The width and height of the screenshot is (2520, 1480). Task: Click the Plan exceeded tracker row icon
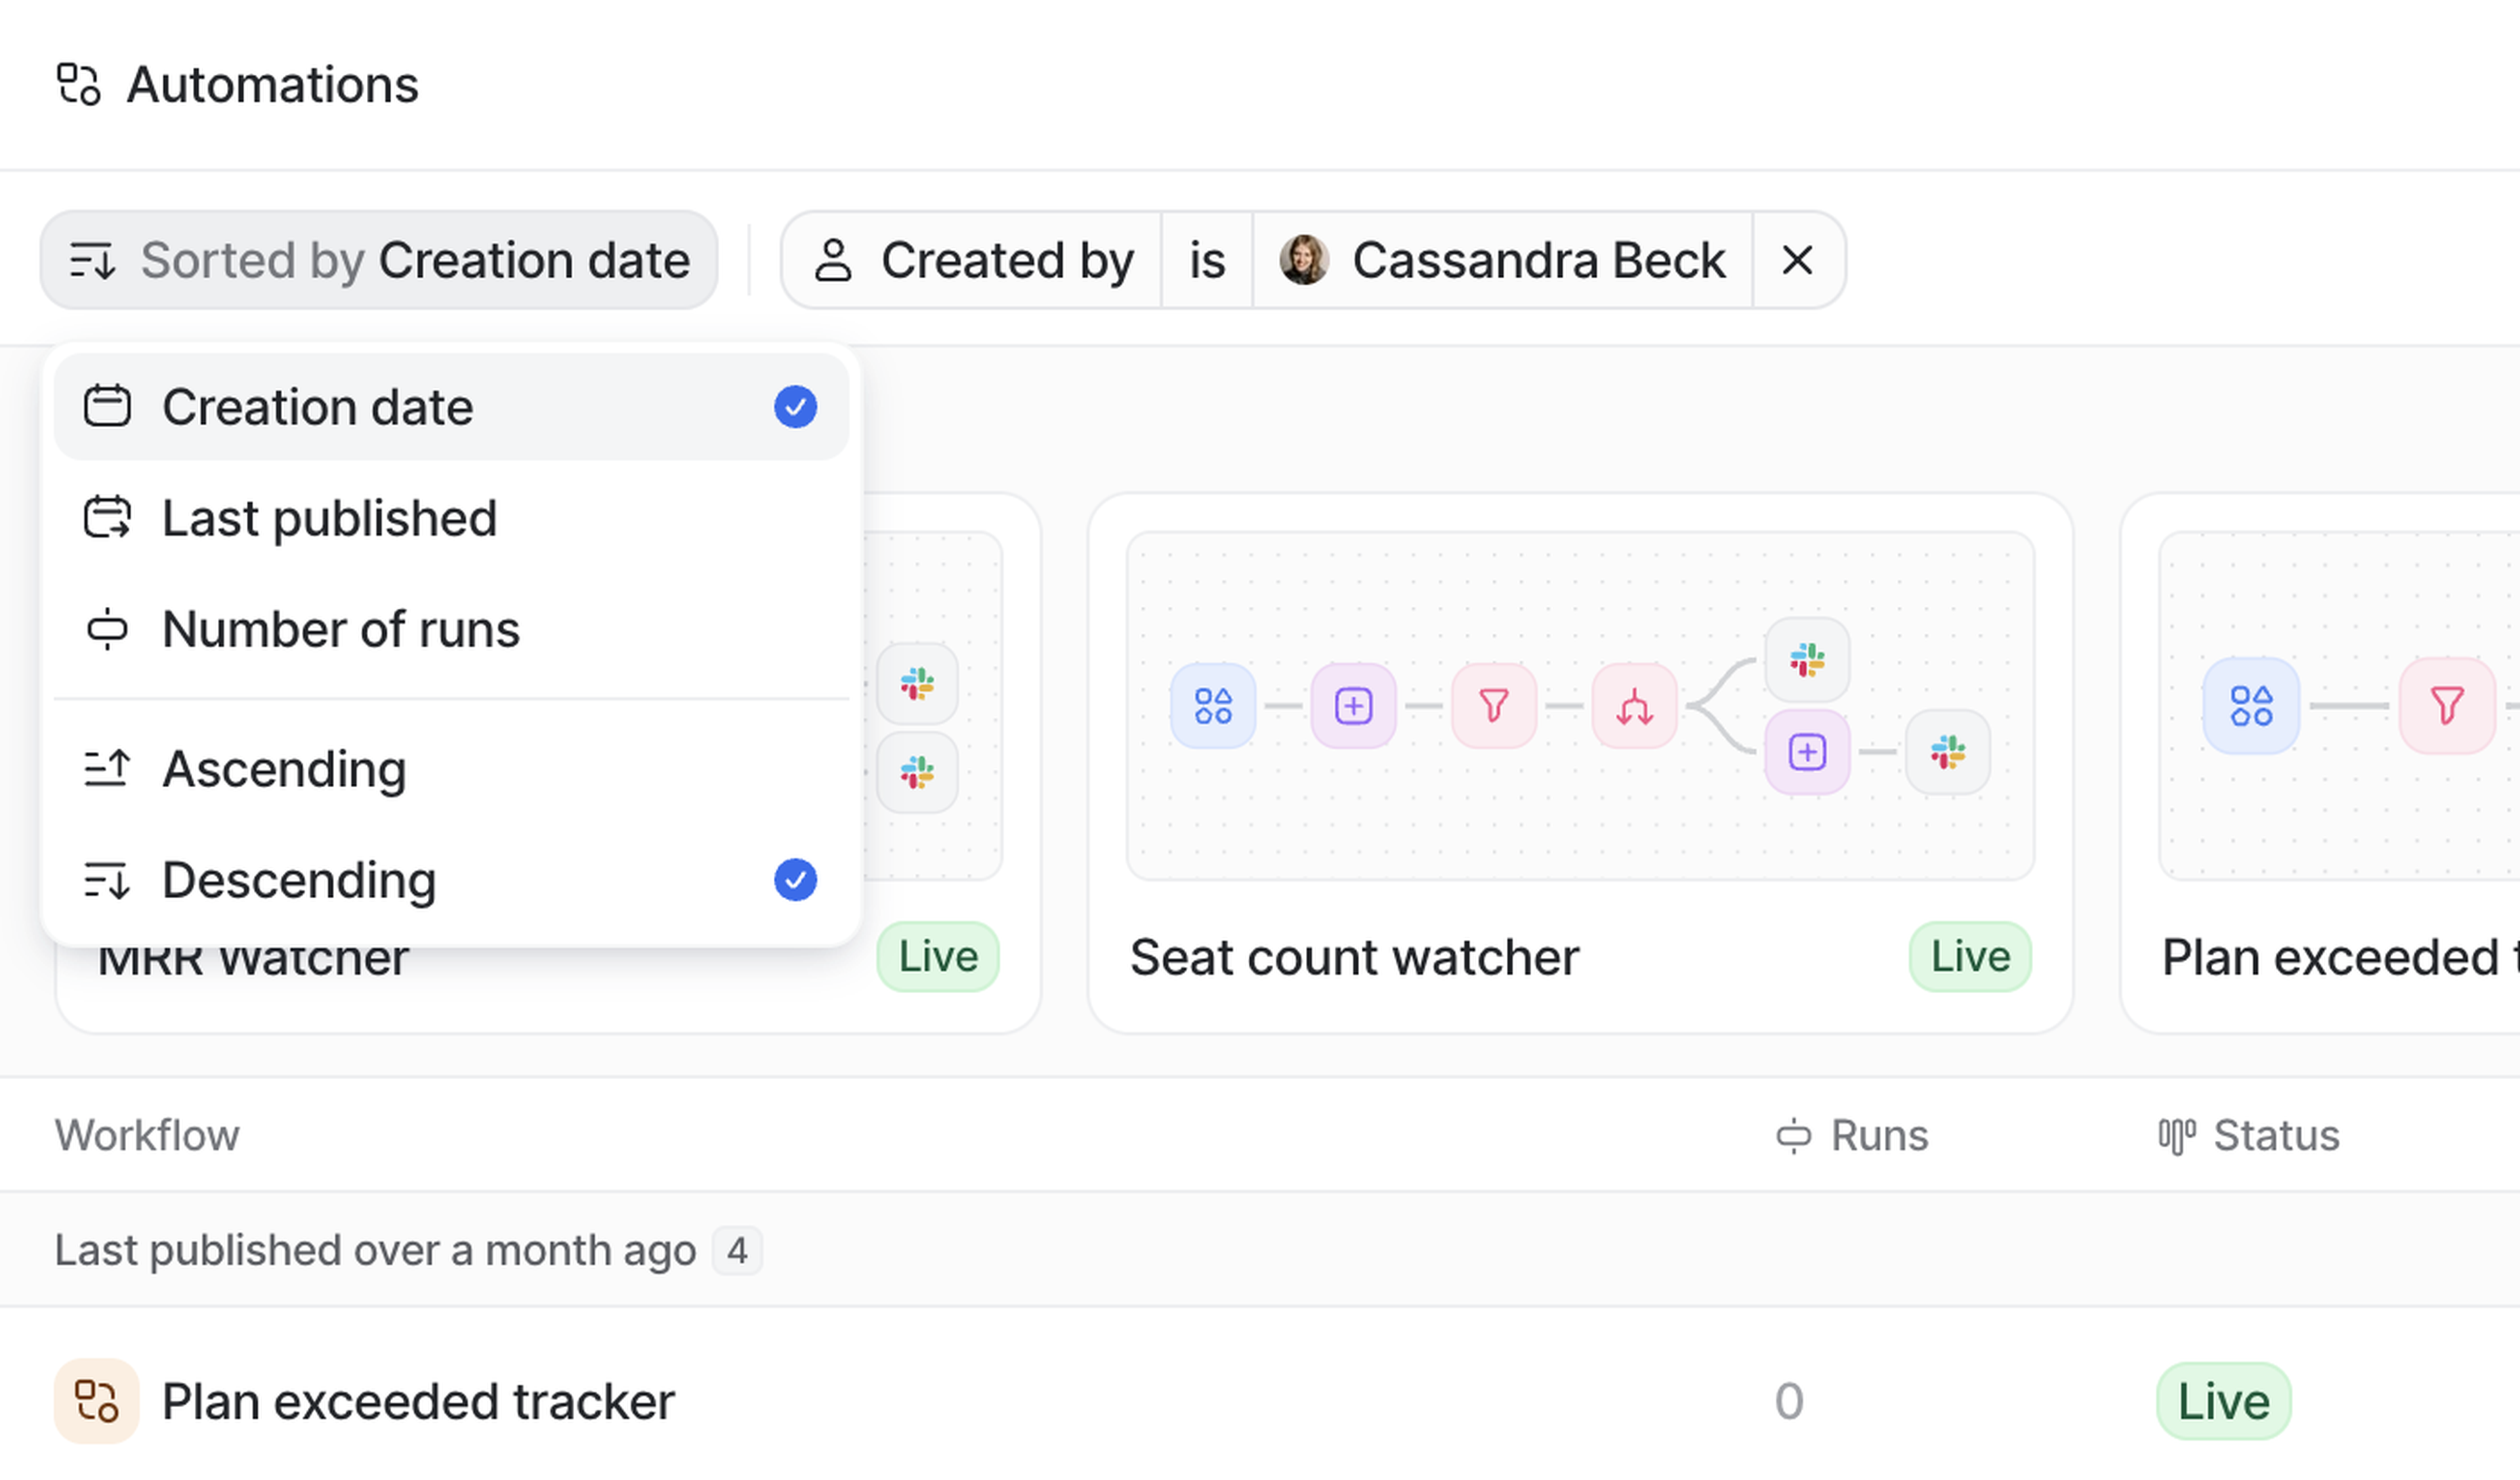click(96, 1401)
